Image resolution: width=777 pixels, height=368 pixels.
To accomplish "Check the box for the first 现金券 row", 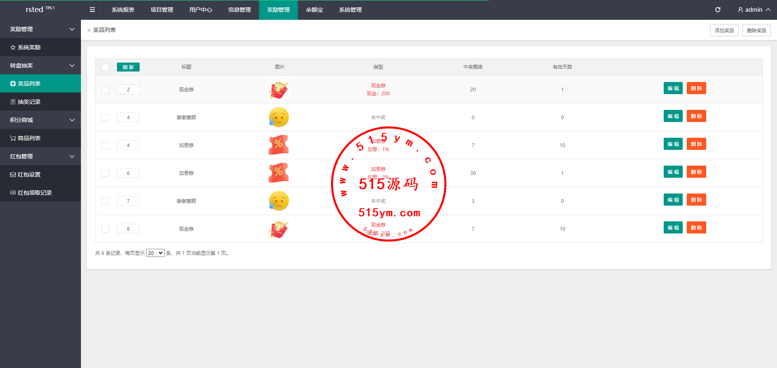I will pyautogui.click(x=105, y=90).
